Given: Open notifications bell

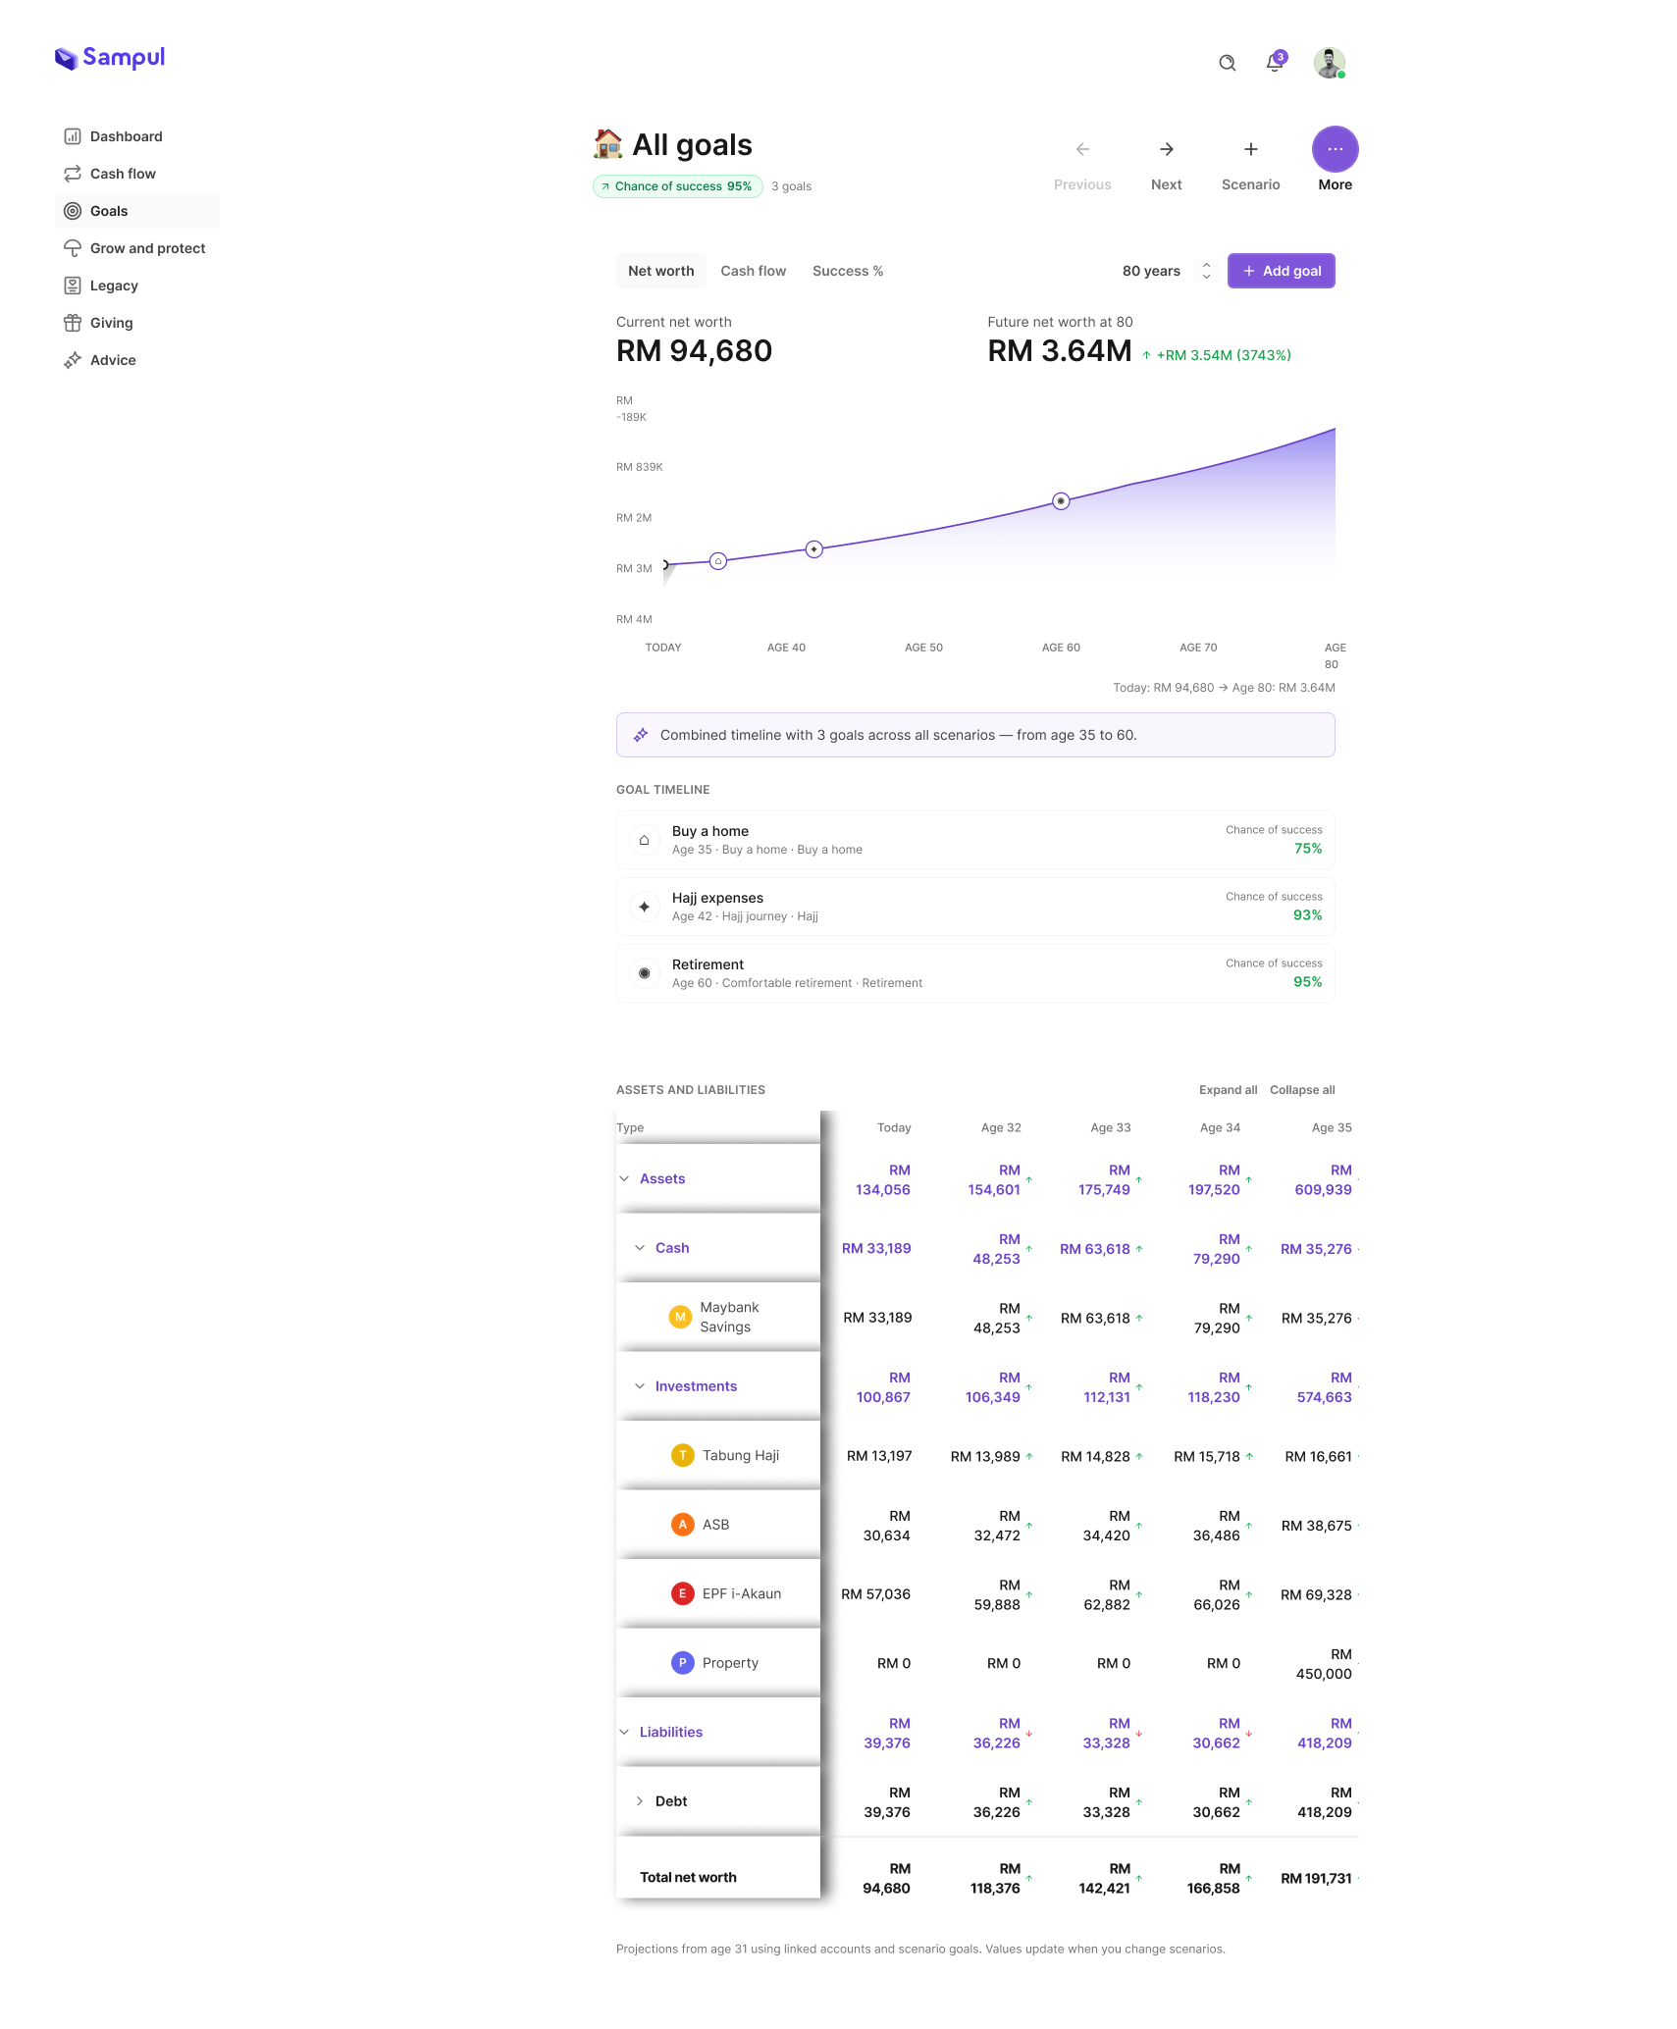Looking at the screenshot, I should (x=1275, y=63).
